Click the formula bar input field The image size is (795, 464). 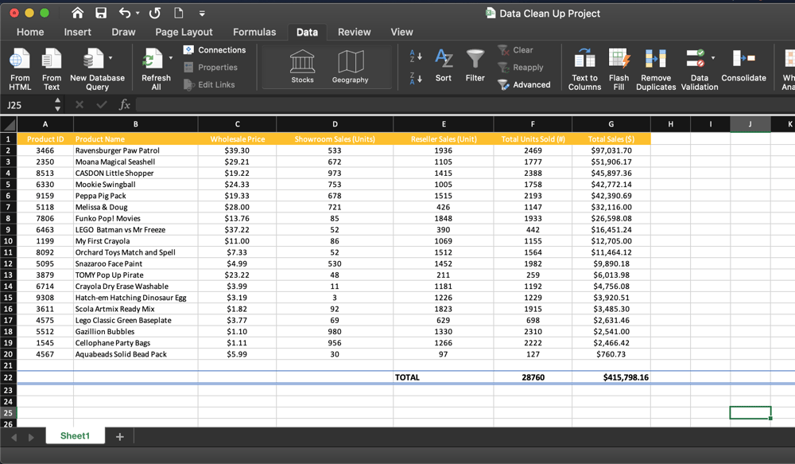(x=461, y=105)
